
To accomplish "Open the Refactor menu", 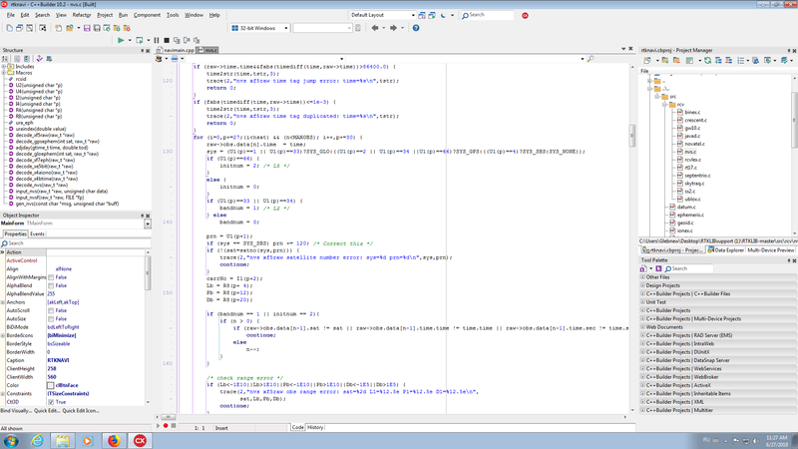I will coord(82,15).
